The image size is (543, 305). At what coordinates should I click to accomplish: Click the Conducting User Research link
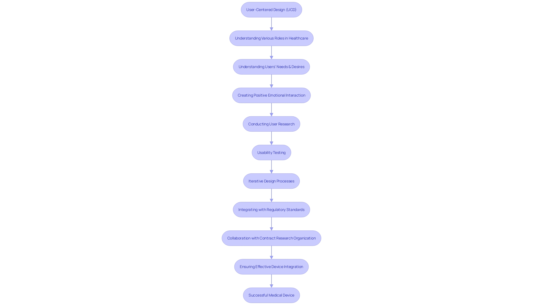[x=271, y=124]
